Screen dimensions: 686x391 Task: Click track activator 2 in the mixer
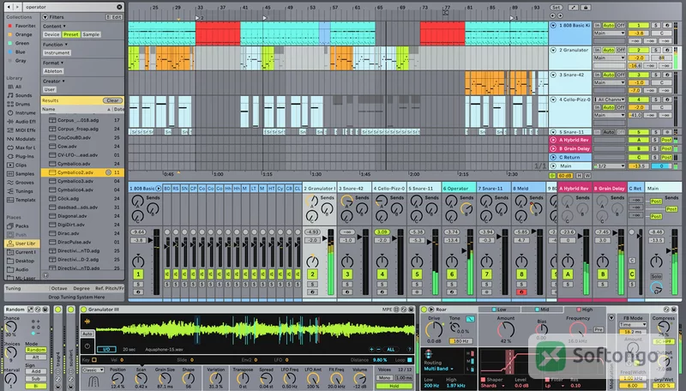(x=312, y=274)
